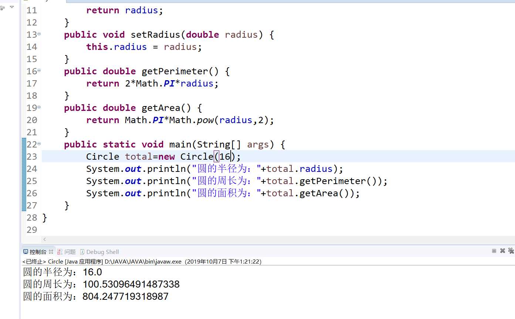Click "2*Math.PI*radius" return expression

tap(169, 83)
